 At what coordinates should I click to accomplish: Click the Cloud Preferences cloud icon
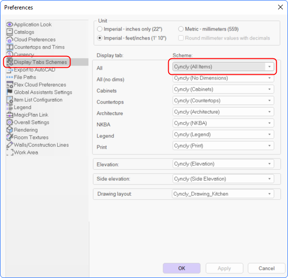10,40
